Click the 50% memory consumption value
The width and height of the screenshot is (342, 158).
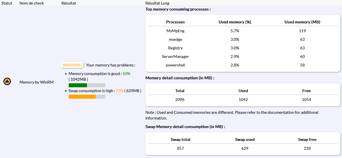[126, 74]
